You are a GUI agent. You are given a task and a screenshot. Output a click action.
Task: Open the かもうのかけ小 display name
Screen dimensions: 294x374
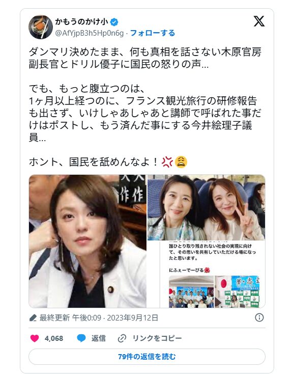(x=82, y=22)
